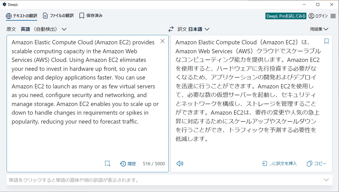Click the screen capture selection icon
Image resolution: width=339 pixels, height=192 pixels.
tap(107, 164)
